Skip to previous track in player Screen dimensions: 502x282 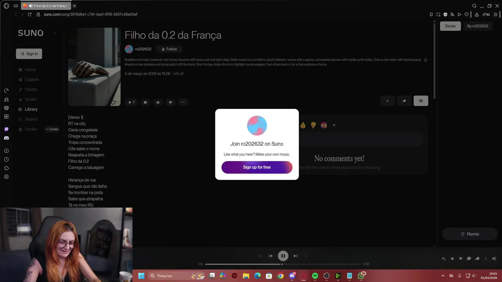(x=270, y=256)
